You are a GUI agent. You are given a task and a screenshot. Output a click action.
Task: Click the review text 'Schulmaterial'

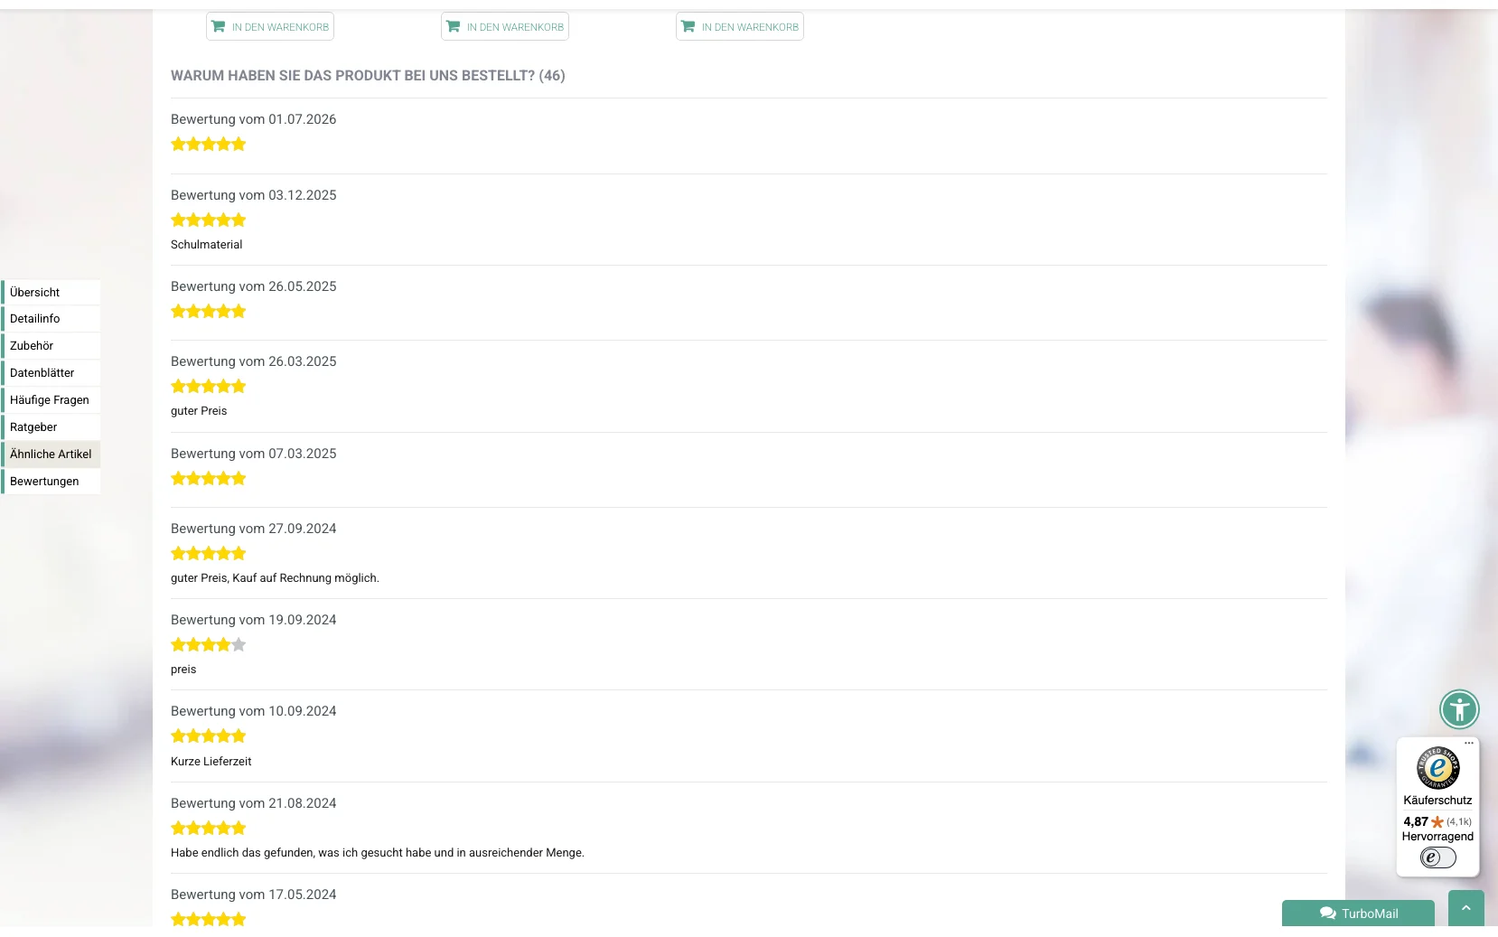click(x=207, y=244)
